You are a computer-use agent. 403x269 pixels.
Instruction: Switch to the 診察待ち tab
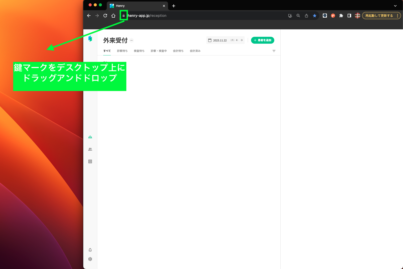[122, 51]
